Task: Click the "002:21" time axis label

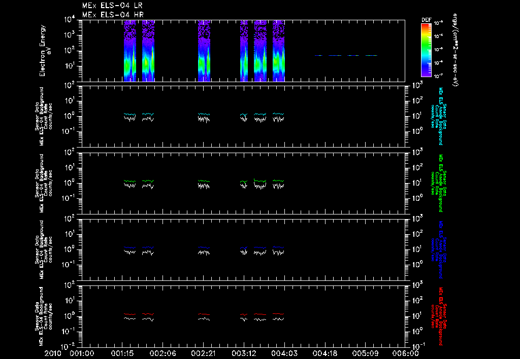Action: [203, 353]
